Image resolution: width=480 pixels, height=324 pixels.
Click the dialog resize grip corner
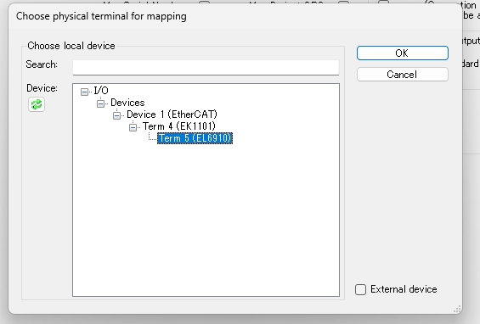click(457, 309)
